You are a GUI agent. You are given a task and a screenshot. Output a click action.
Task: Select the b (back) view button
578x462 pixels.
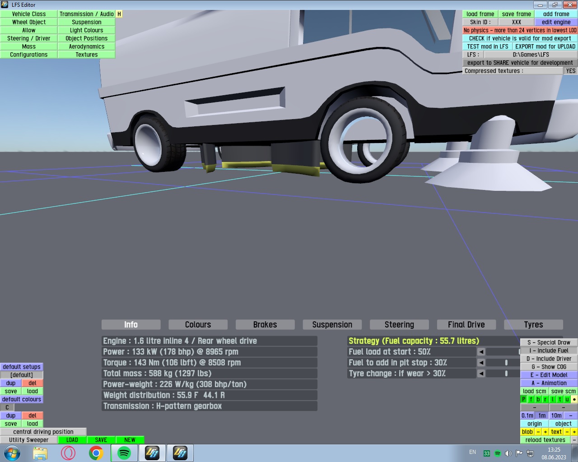pos(538,399)
